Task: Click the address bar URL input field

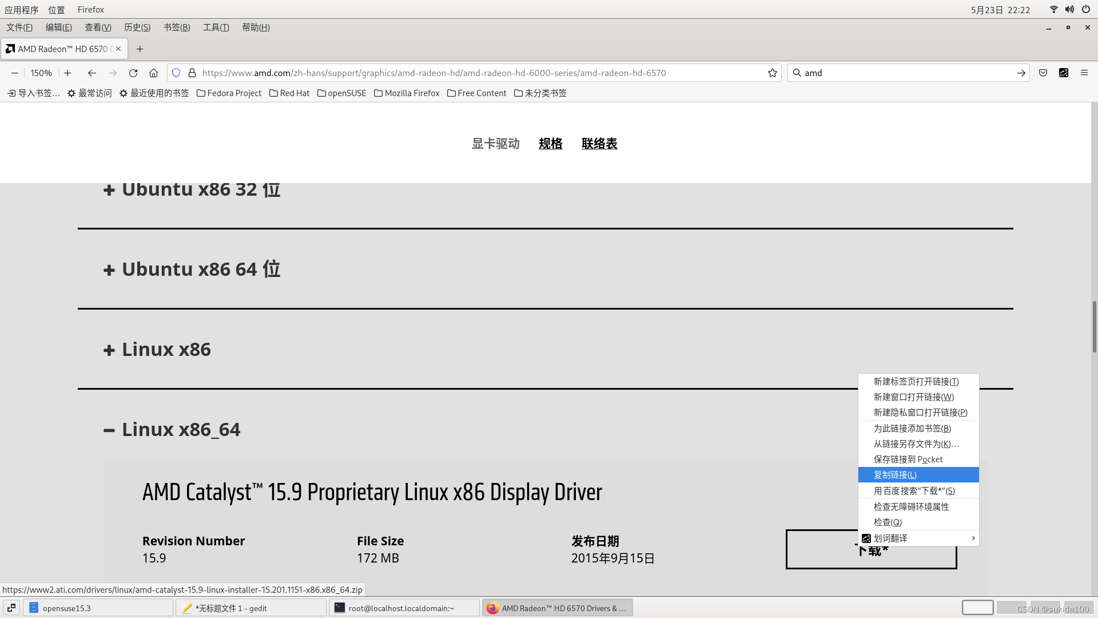Action: coord(483,73)
